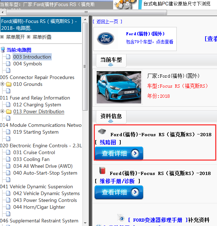
Task: Click the partially visible [查看 link at right
Action: (x=211, y=39)
